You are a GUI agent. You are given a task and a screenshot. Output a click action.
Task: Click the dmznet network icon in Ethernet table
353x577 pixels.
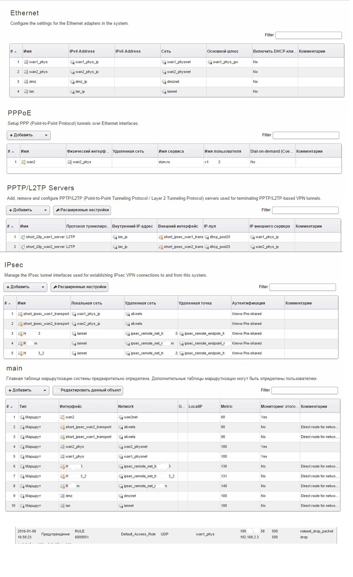(164, 82)
